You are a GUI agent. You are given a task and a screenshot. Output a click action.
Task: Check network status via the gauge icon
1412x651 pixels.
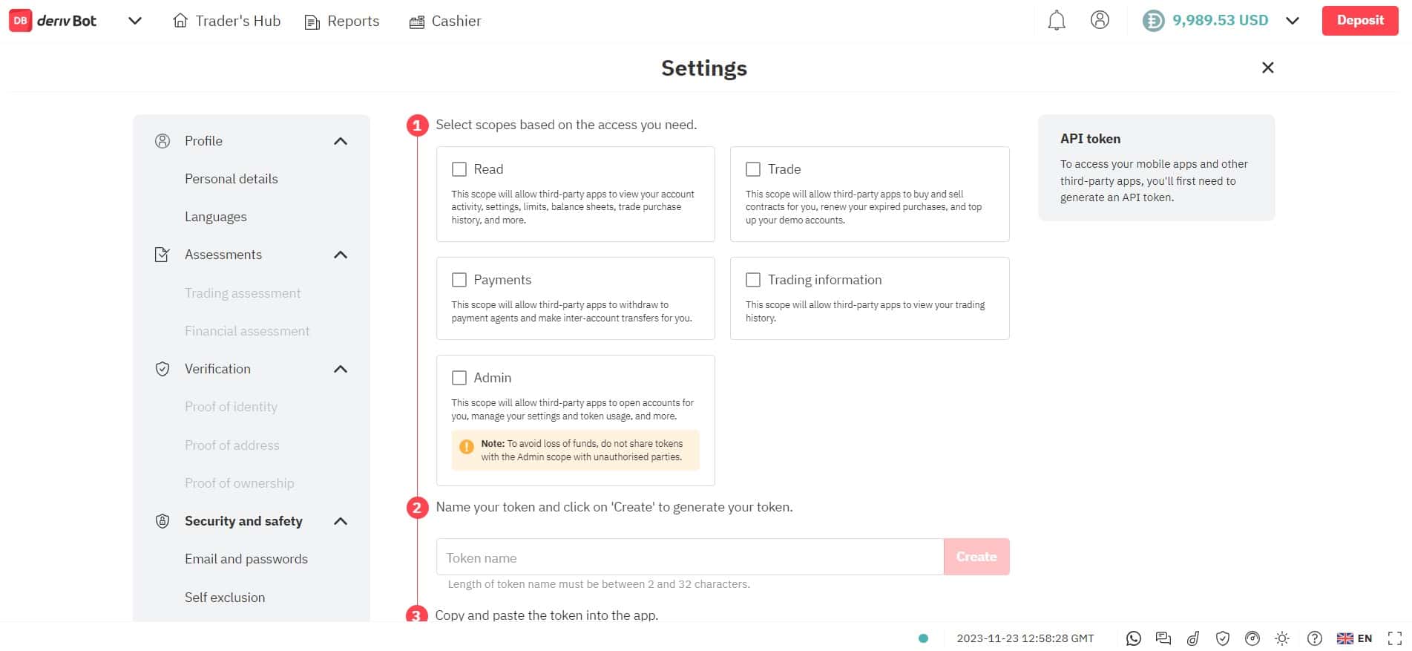pos(1252,638)
